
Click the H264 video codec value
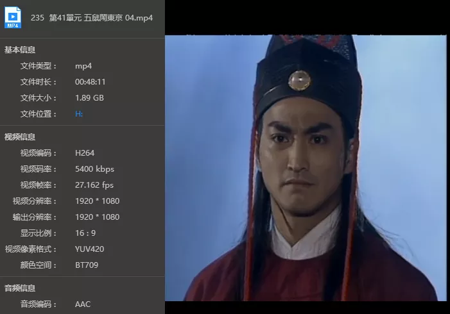tap(85, 153)
